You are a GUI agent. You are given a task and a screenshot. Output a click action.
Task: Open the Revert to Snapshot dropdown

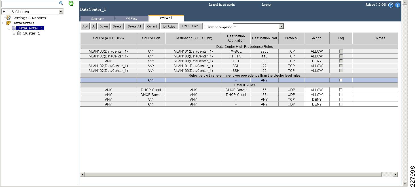(x=281, y=26)
